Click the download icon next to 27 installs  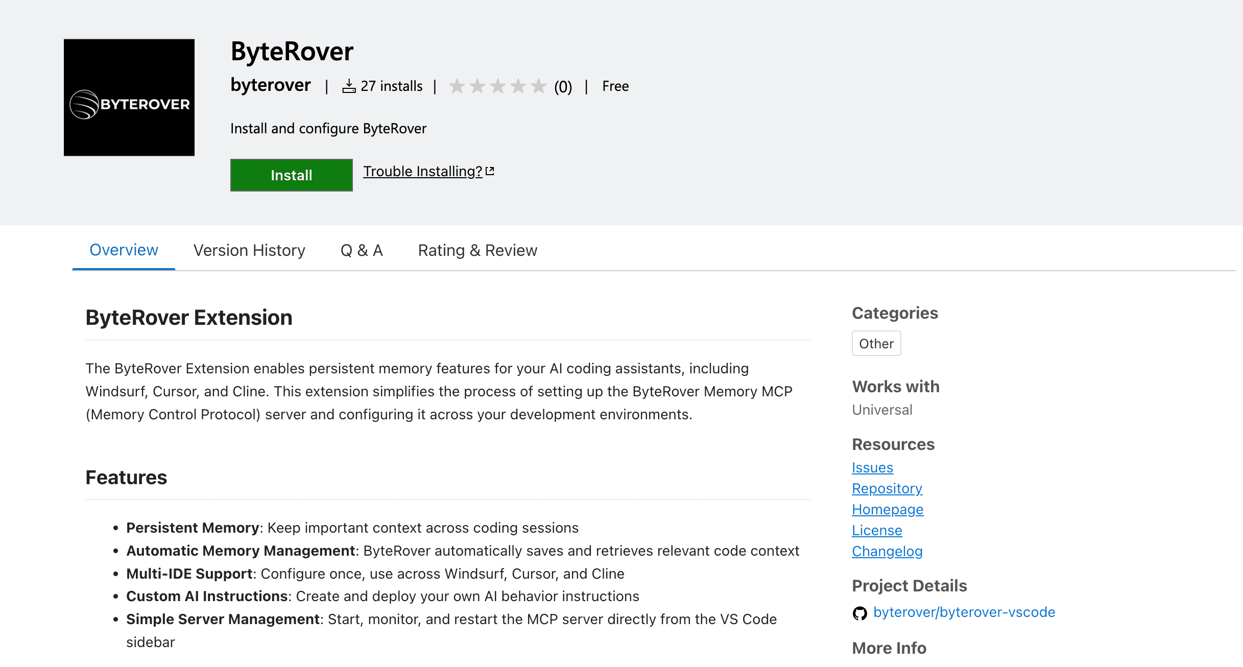349,86
